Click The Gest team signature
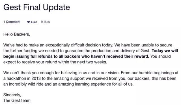Viewport: 181px width, 105px height. 17,100
